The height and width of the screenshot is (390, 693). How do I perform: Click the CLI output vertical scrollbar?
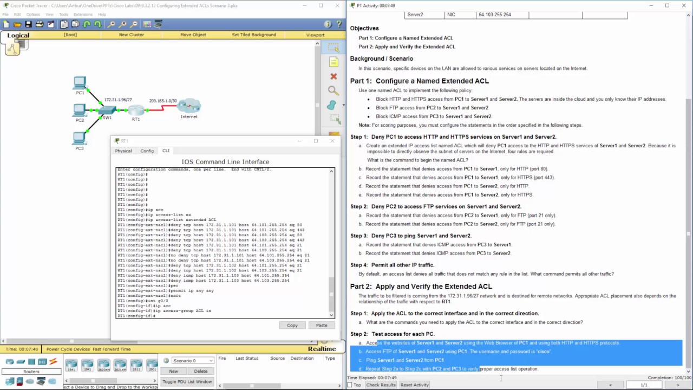click(332, 242)
